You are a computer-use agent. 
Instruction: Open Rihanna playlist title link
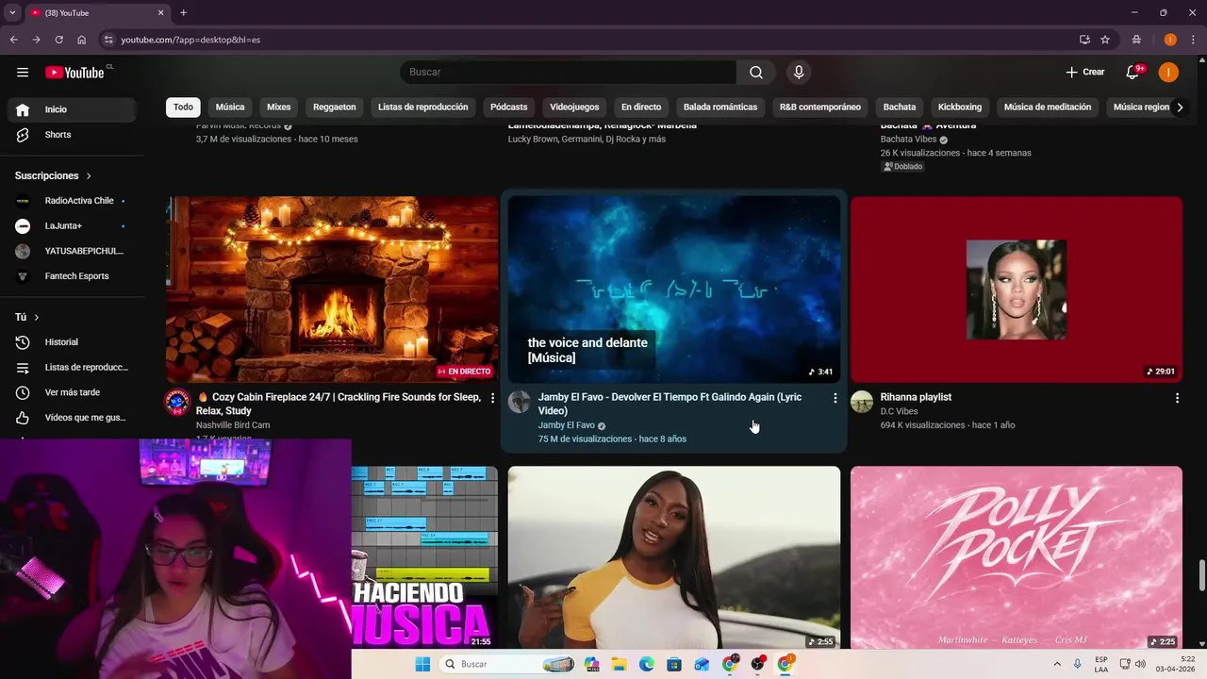click(x=916, y=397)
